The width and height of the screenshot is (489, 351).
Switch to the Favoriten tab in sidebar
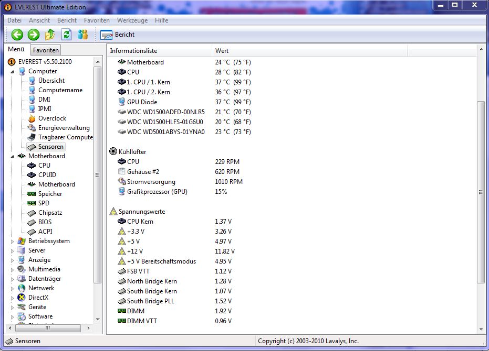tap(46, 50)
